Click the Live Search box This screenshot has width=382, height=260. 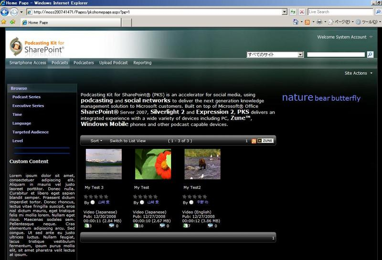340,12
